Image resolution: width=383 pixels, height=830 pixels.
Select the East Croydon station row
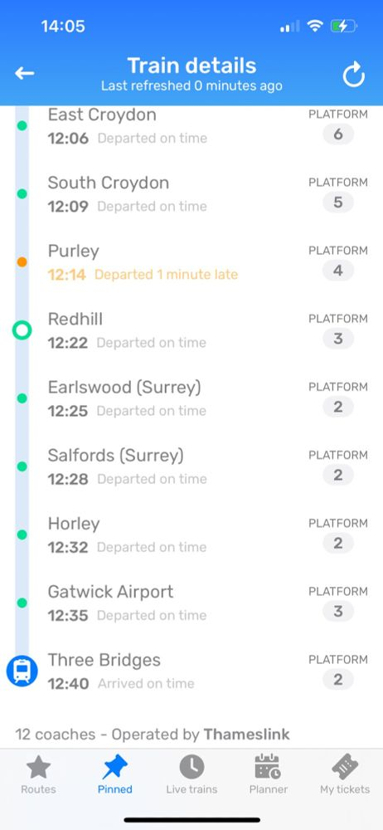click(191, 126)
